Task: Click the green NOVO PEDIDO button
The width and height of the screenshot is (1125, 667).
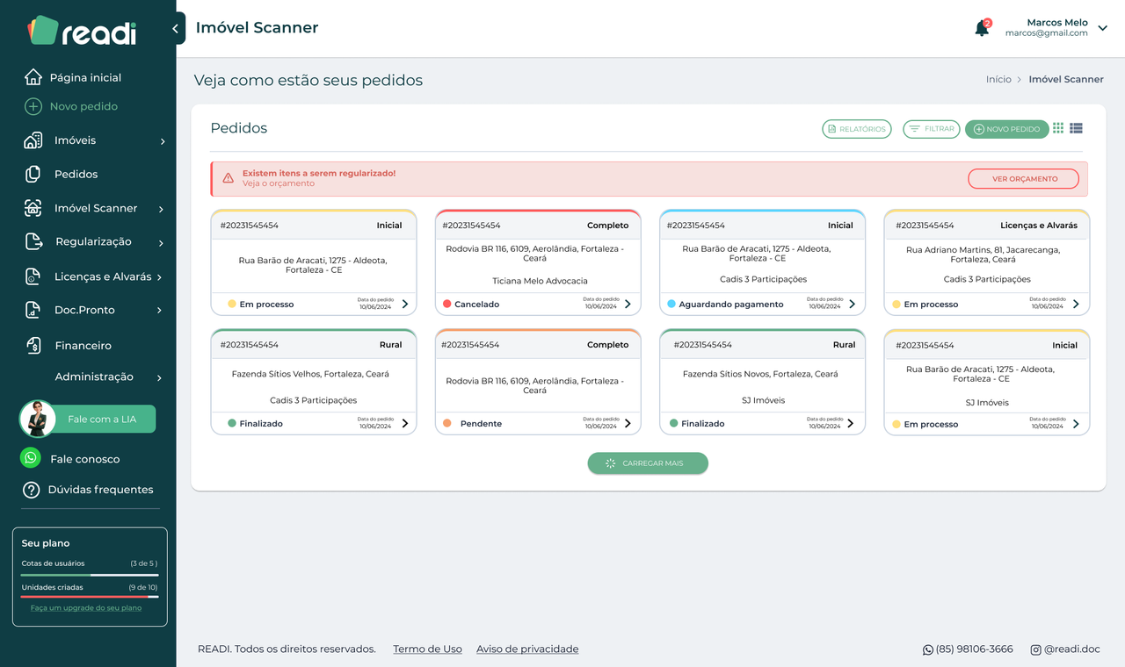Action: pyautogui.click(x=1007, y=129)
